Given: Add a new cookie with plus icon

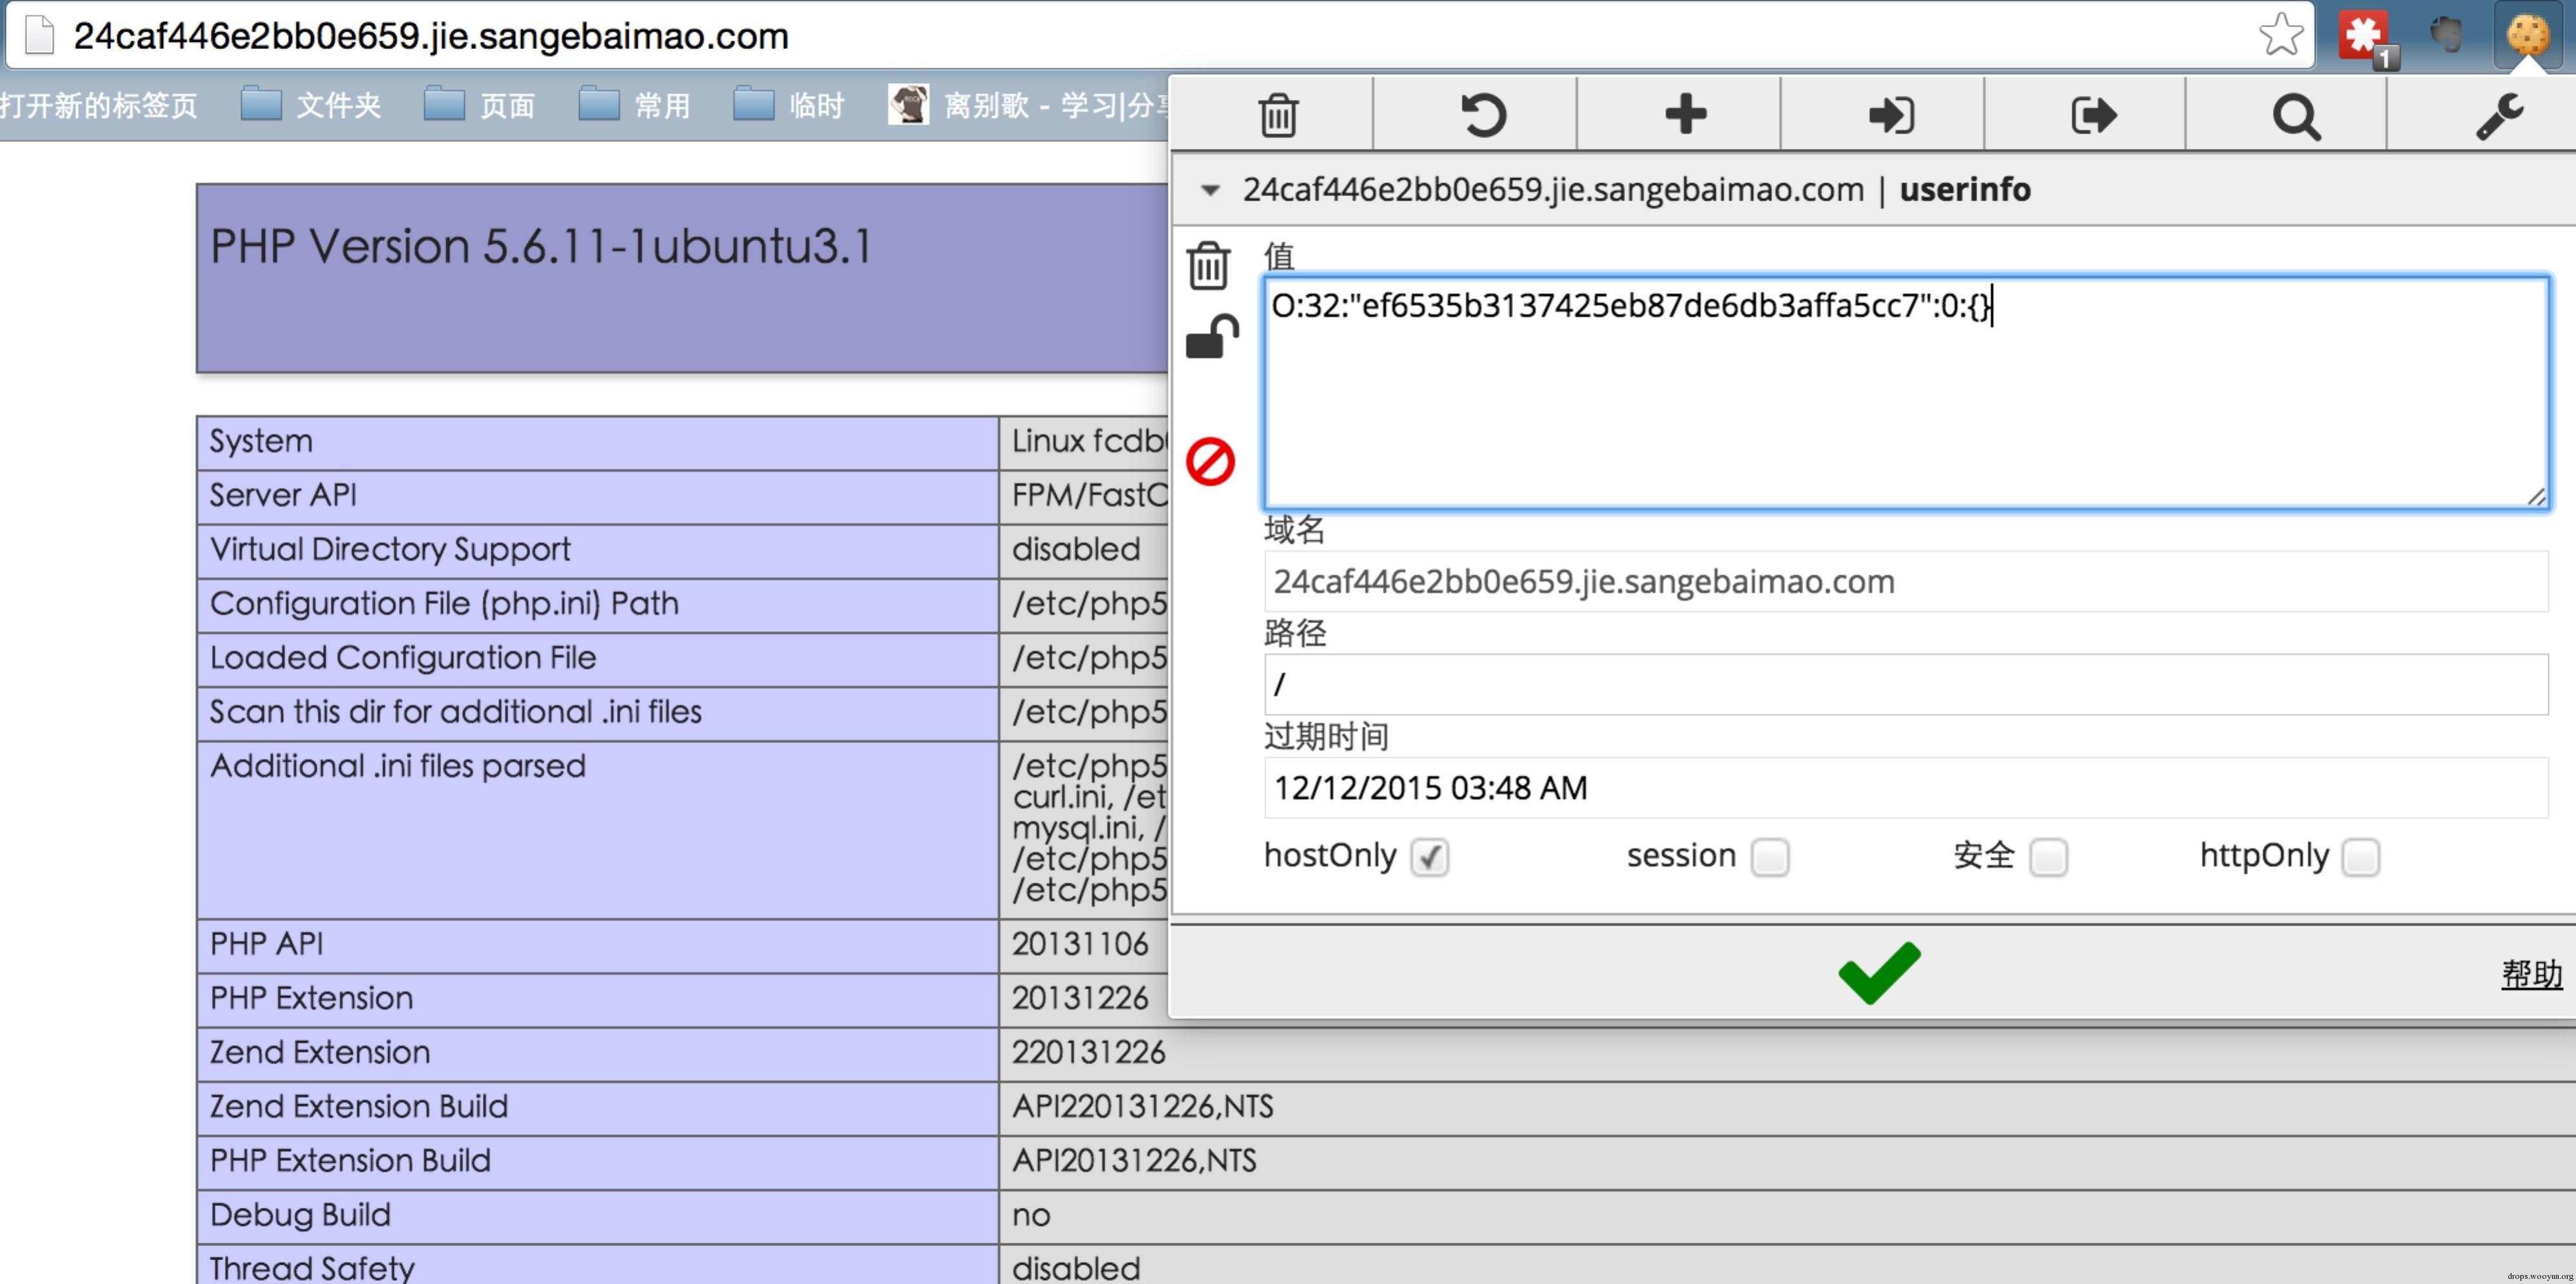Looking at the screenshot, I should coord(1685,114).
